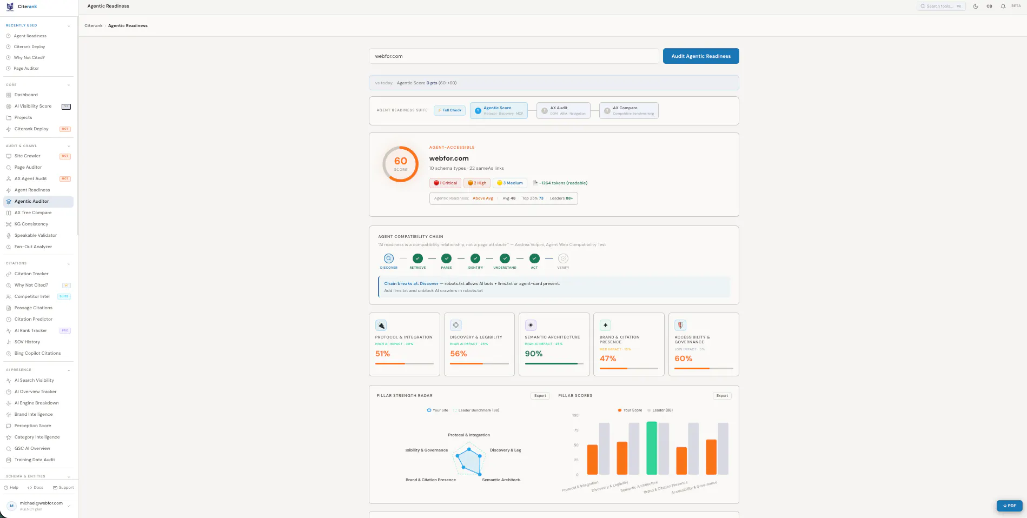Click the 2 High issues badge
The width and height of the screenshot is (1027, 518).
477,183
